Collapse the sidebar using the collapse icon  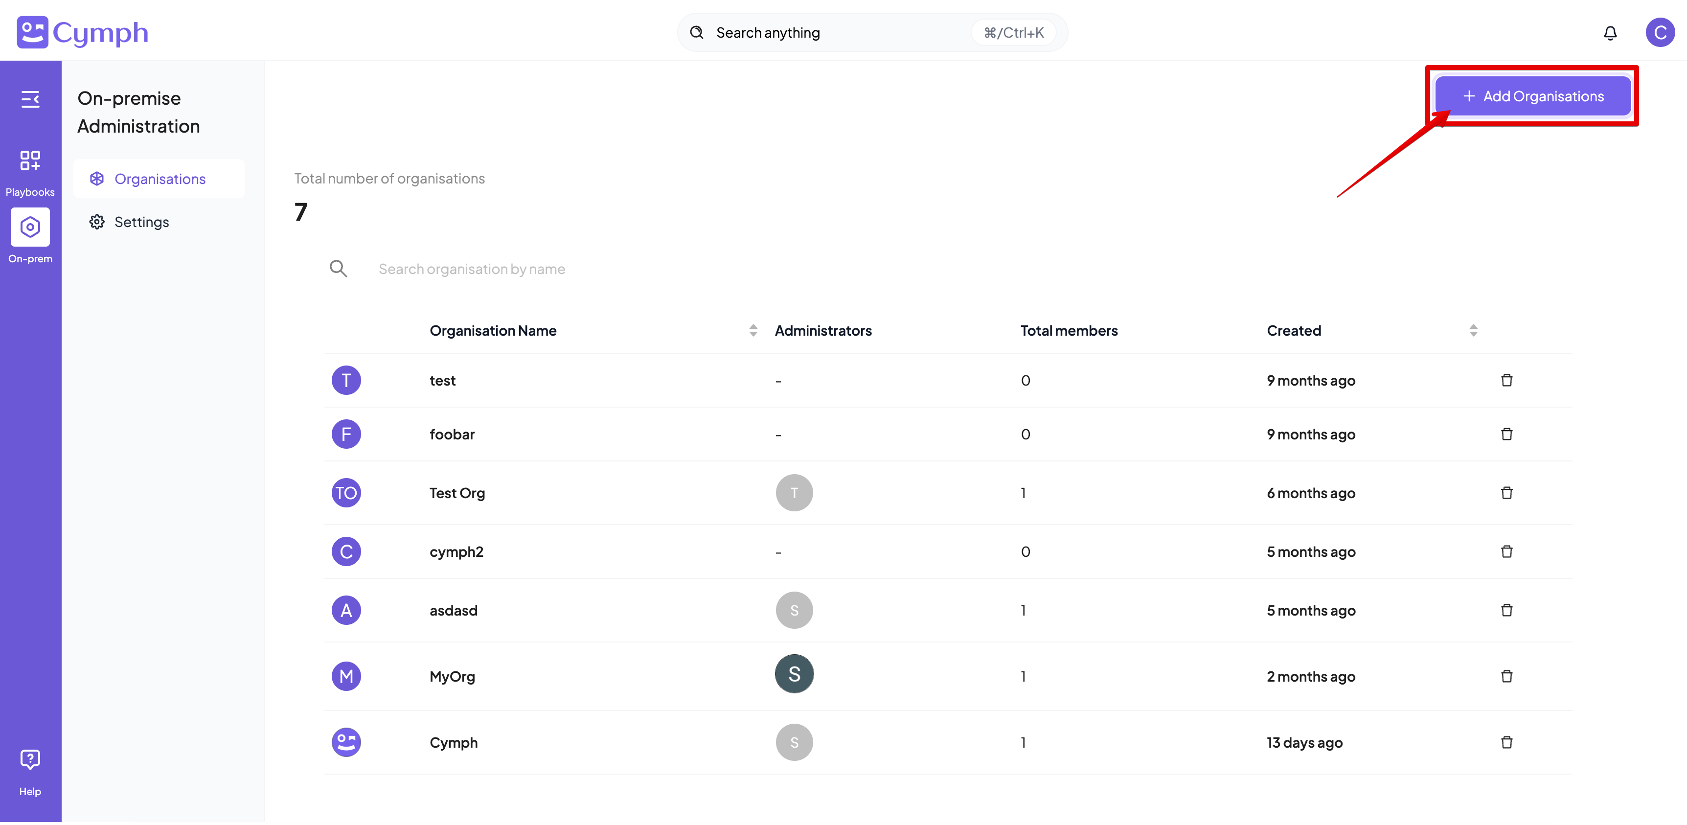tap(30, 99)
